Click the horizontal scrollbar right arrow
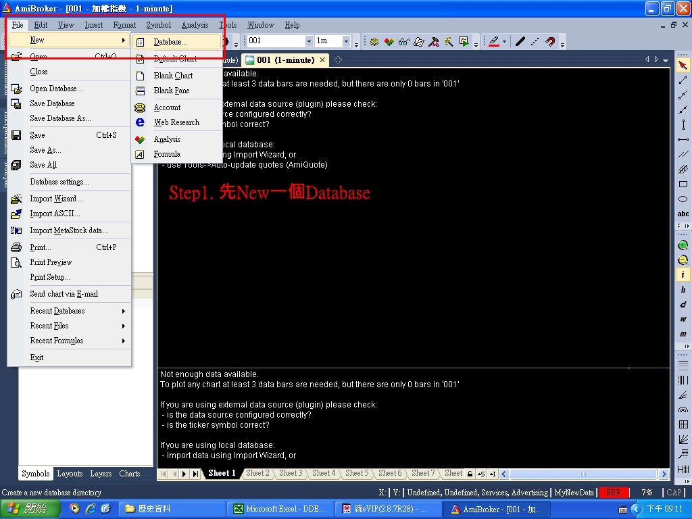 pyautogui.click(x=664, y=474)
